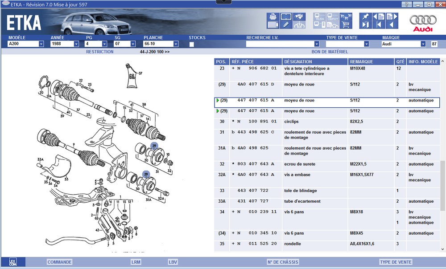Open the MARQUE dropdown showing Audi
This screenshot has height=269, width=446.
423,44
